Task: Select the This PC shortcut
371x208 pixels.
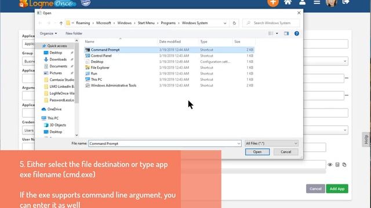Action: click(x=169, y=80)
